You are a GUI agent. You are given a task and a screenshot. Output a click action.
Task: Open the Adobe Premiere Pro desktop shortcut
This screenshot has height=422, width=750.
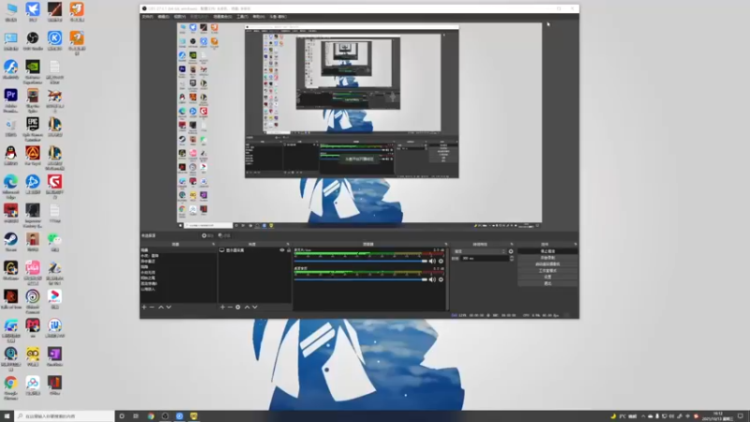(10, 100)
